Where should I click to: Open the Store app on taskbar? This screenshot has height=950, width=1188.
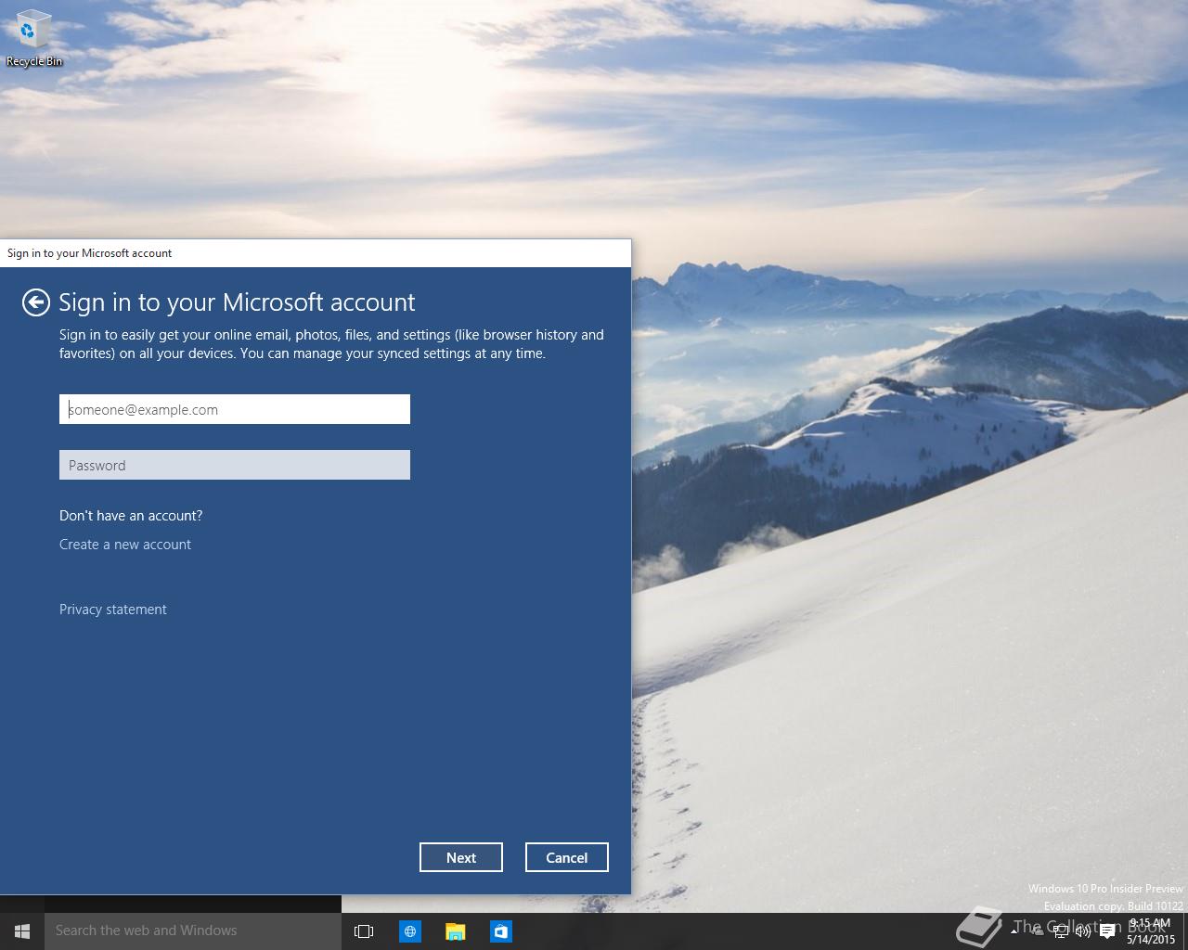(500, 931)
